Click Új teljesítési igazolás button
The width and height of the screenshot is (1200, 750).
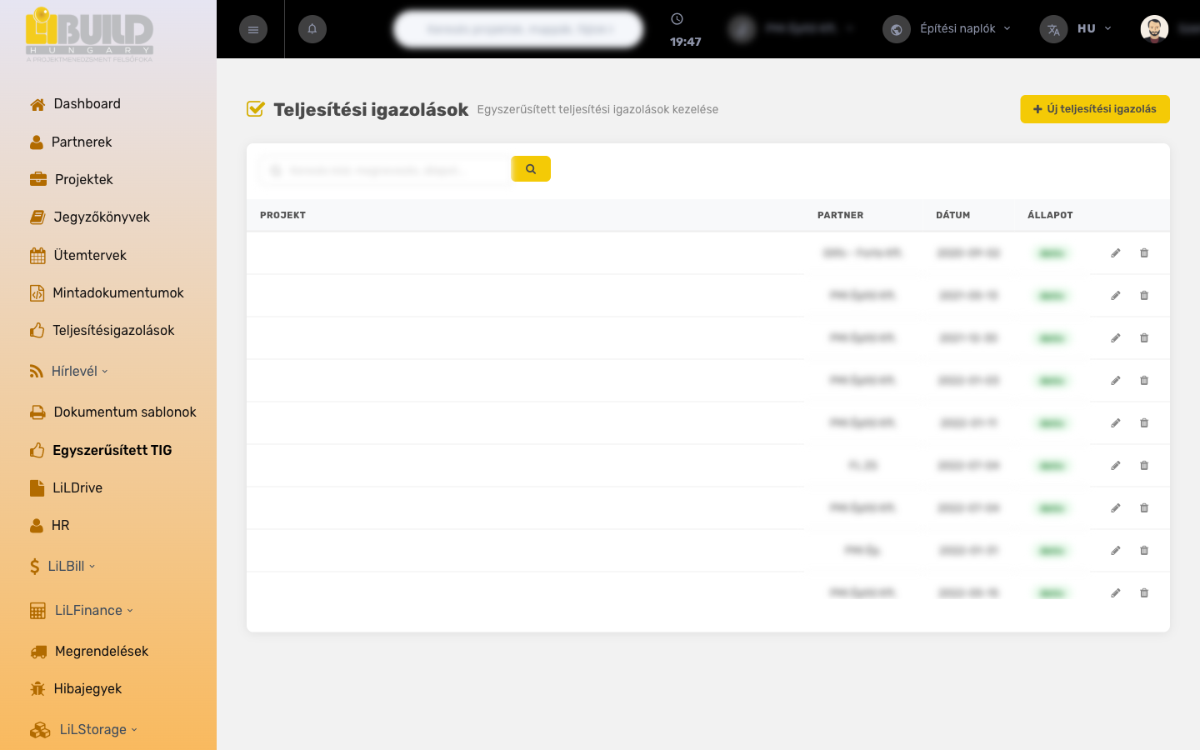[x=1095, y=109]
